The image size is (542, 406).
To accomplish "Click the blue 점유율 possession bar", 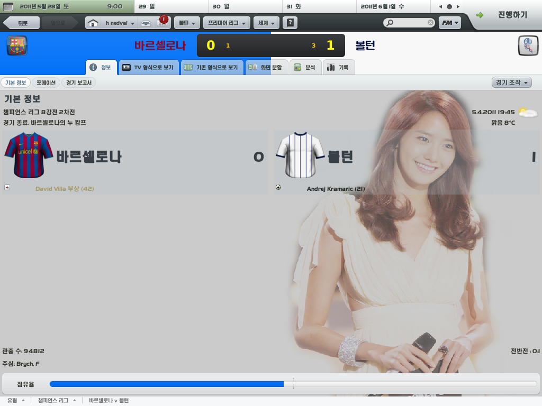I will point(166,384).
